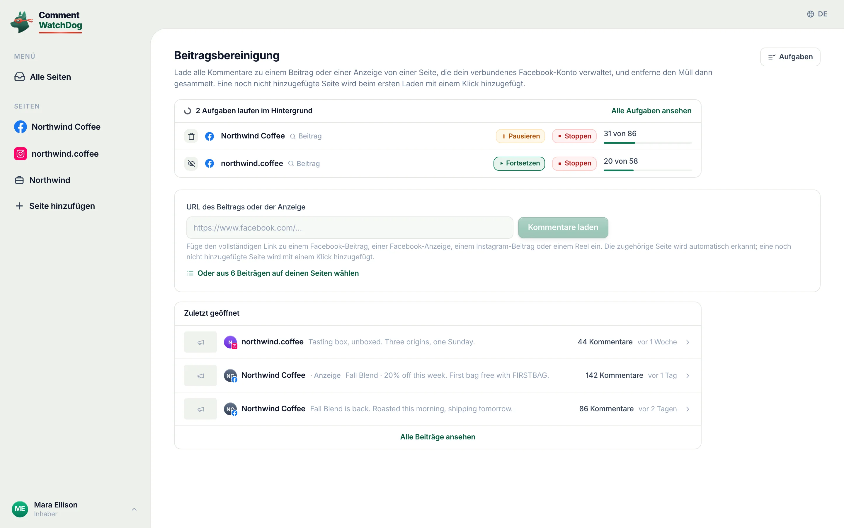
Task: Open the DE language dropdown
Action: pyautogui.click(x=817, y=14)
